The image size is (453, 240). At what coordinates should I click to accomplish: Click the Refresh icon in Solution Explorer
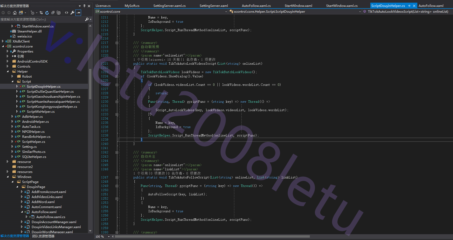click(47, 13)
